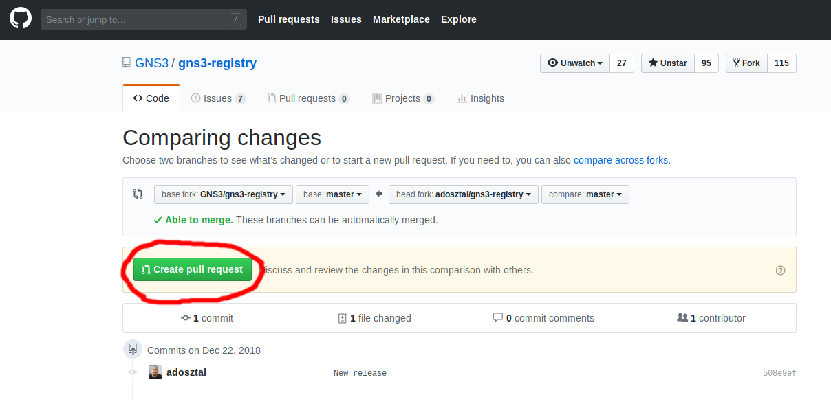Open the Insights tab
This screenshot has width=831, height=404.
click(x=480, y=98)
